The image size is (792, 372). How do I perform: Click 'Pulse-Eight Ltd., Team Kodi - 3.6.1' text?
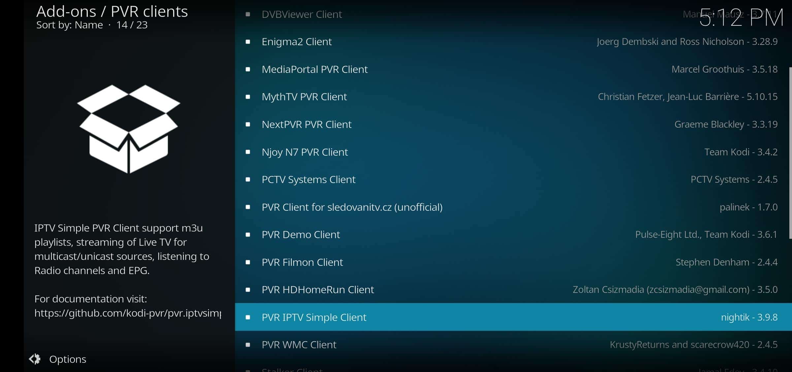click(706, 234)
